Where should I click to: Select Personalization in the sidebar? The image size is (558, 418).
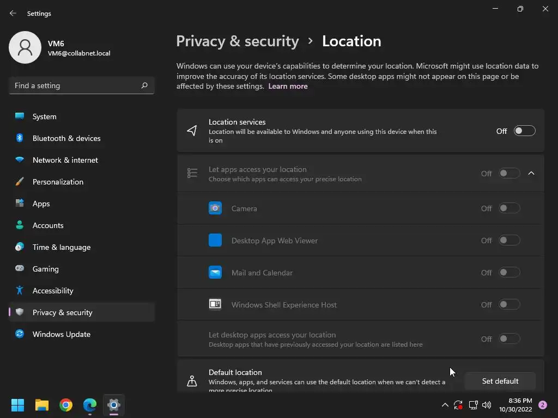58,182
